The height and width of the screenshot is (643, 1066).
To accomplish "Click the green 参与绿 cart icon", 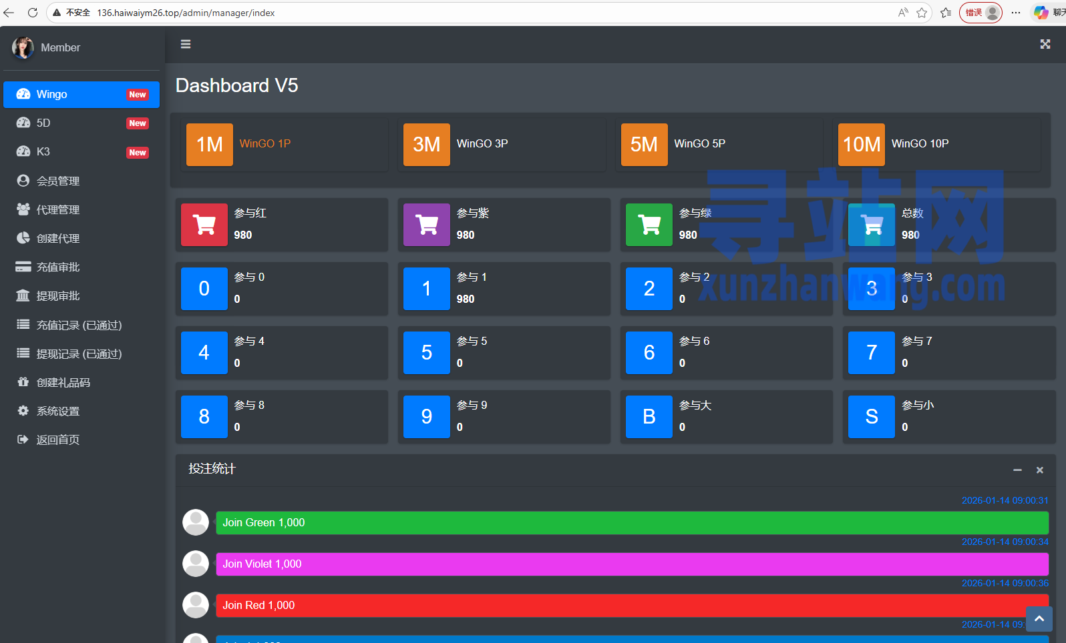I will pos(649,225).
